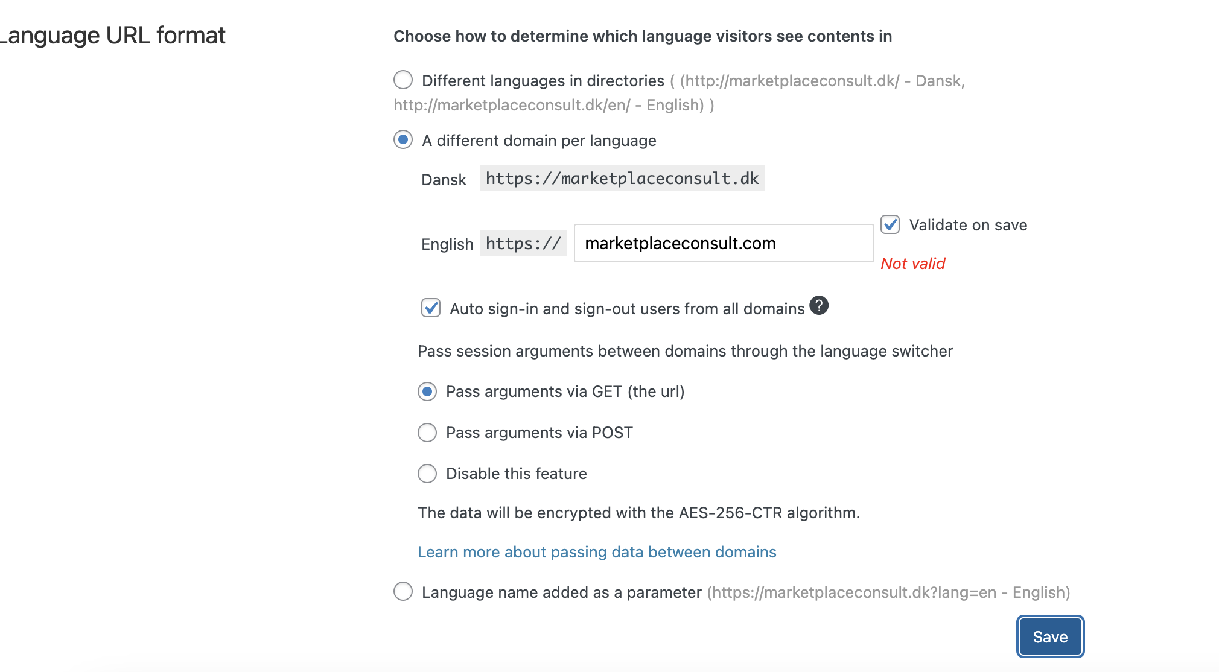Click the Dansk domain URL text
1219x672 pixels.
coord(622,178)
